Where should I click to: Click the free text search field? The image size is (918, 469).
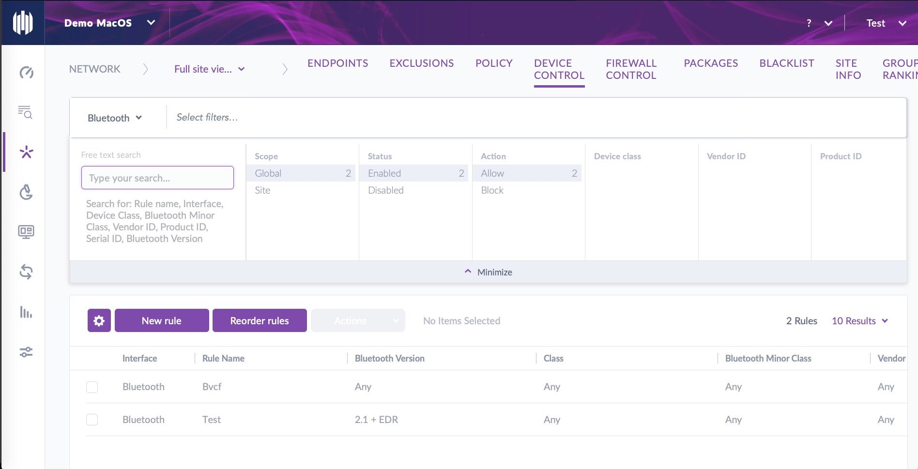pos(157,178)
